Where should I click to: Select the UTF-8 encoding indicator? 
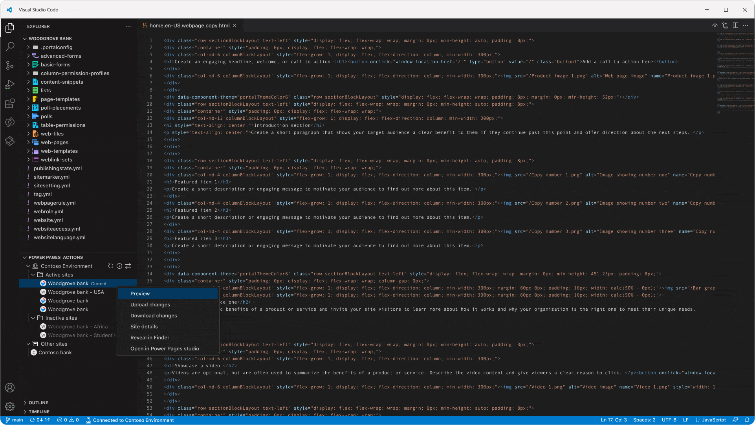click(669, 420)
